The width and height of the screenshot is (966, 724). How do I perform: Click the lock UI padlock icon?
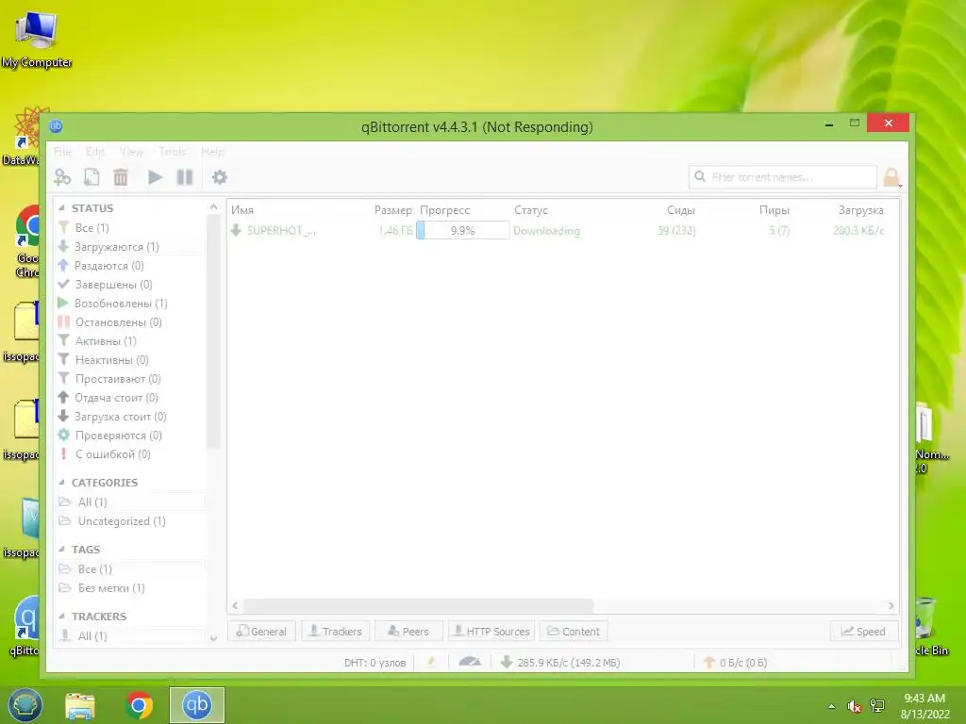click(x=891, y=177)
